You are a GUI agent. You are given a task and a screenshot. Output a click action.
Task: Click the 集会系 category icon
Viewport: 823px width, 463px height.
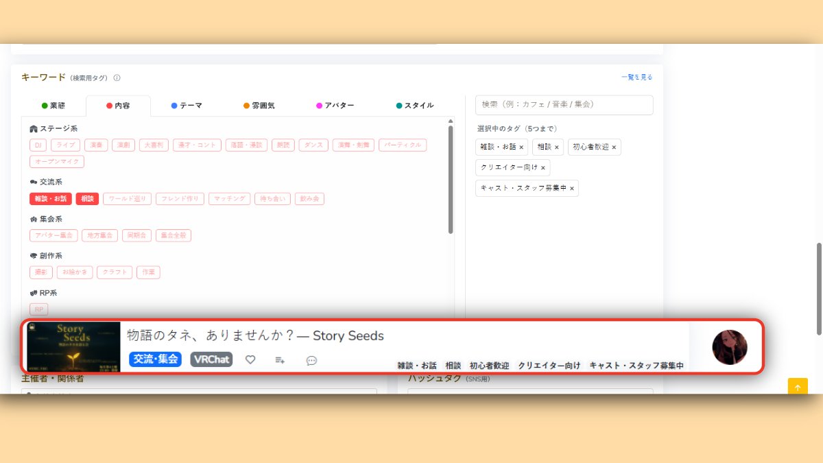pyautogui.click(x=33, y=219)
